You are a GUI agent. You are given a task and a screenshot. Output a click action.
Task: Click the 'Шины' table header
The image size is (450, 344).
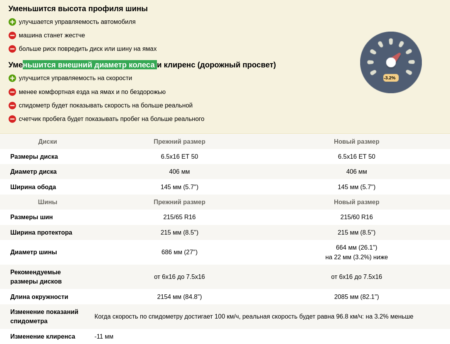[x=48, y=202]
